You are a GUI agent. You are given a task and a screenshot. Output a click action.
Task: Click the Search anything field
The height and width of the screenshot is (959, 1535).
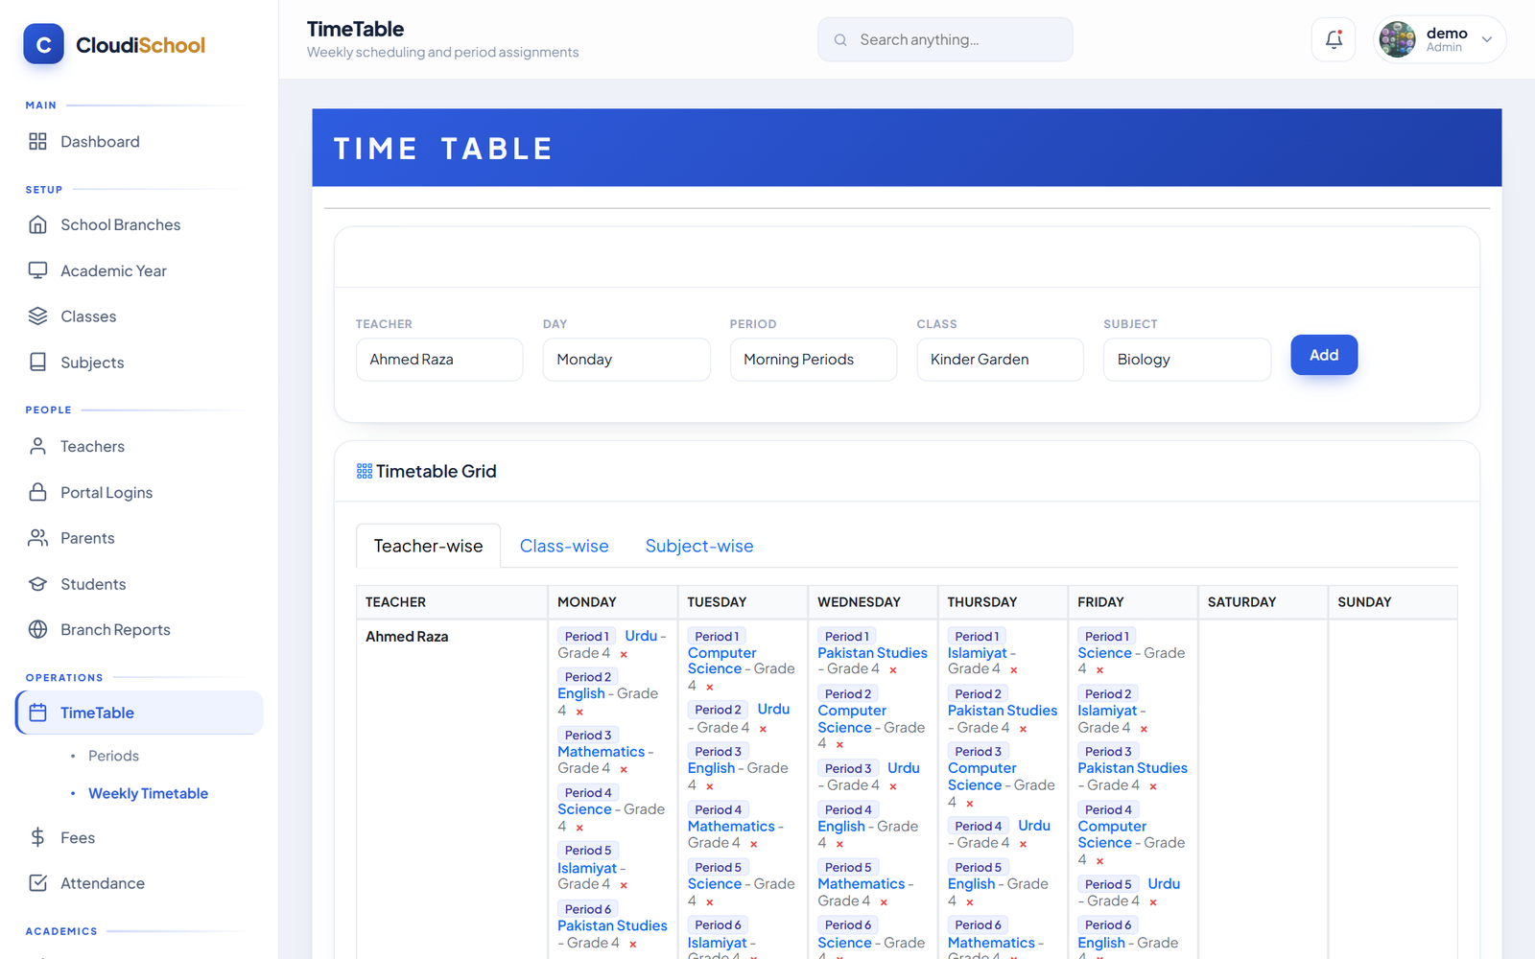coord(945,39)
